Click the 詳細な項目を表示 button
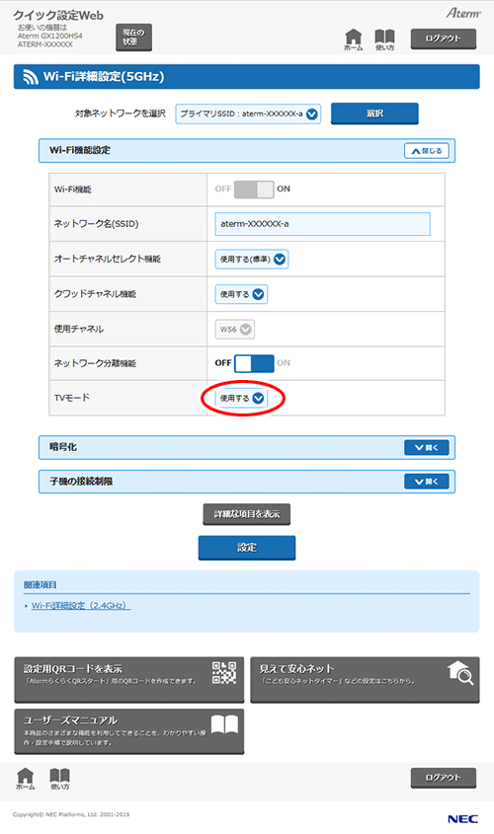 coord(246,514)
